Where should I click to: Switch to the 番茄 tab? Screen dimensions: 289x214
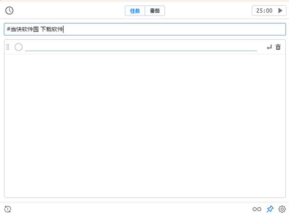point(155,11)
